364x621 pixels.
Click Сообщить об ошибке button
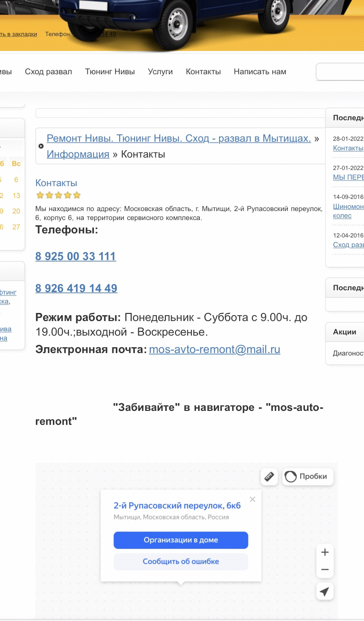181,561
